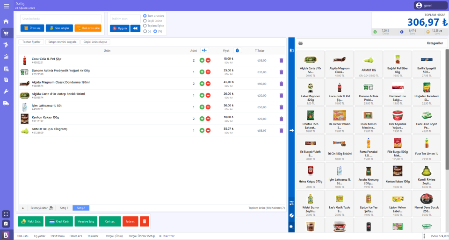This screenshot has width=449, height=240.
Task: Delete the Coca-Cola 1L Pet Şişe row
Action: [x=281, y=60]
